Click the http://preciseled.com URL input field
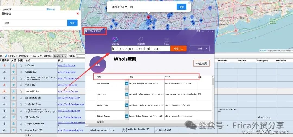The height and width of the screenshot is (137, 293). pyautogui.click(x=141, y=49)
